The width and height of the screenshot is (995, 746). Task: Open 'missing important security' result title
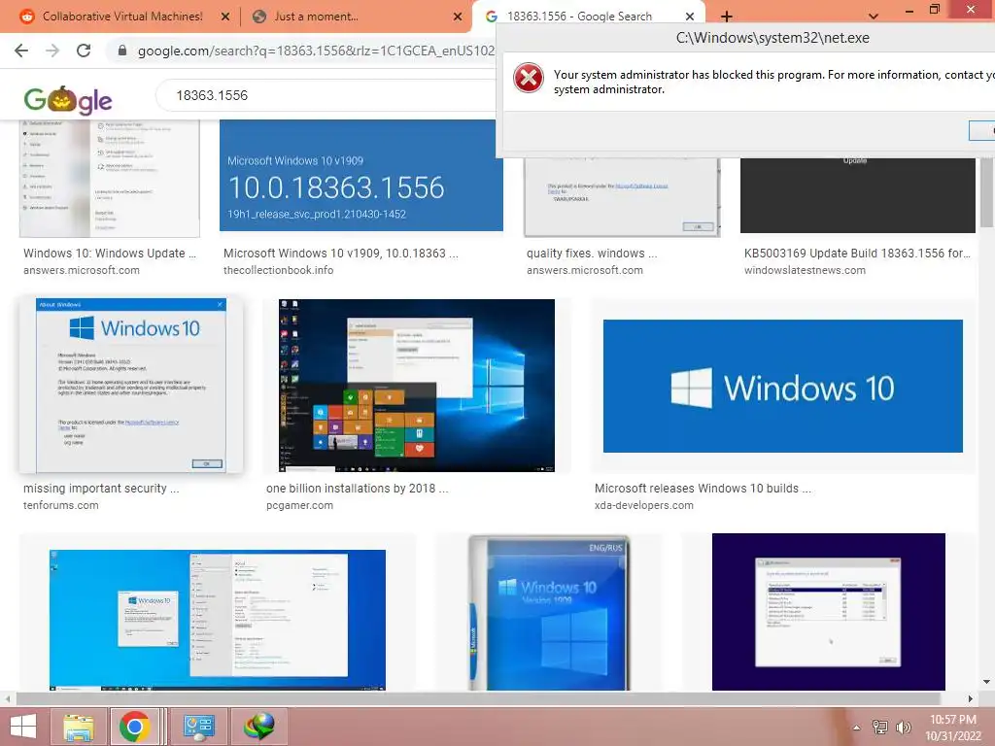tap(101, 489)
